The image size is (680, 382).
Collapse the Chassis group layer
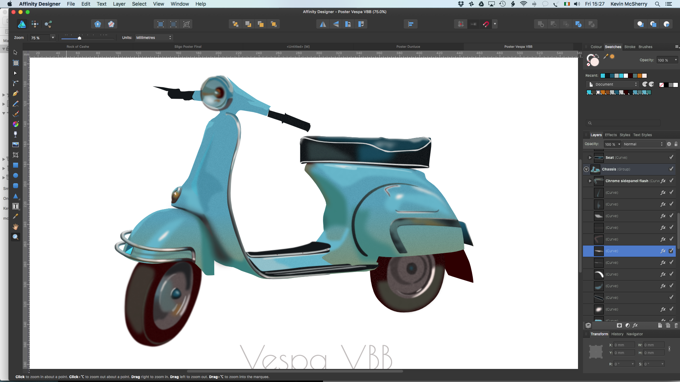(x=586, y=169)
